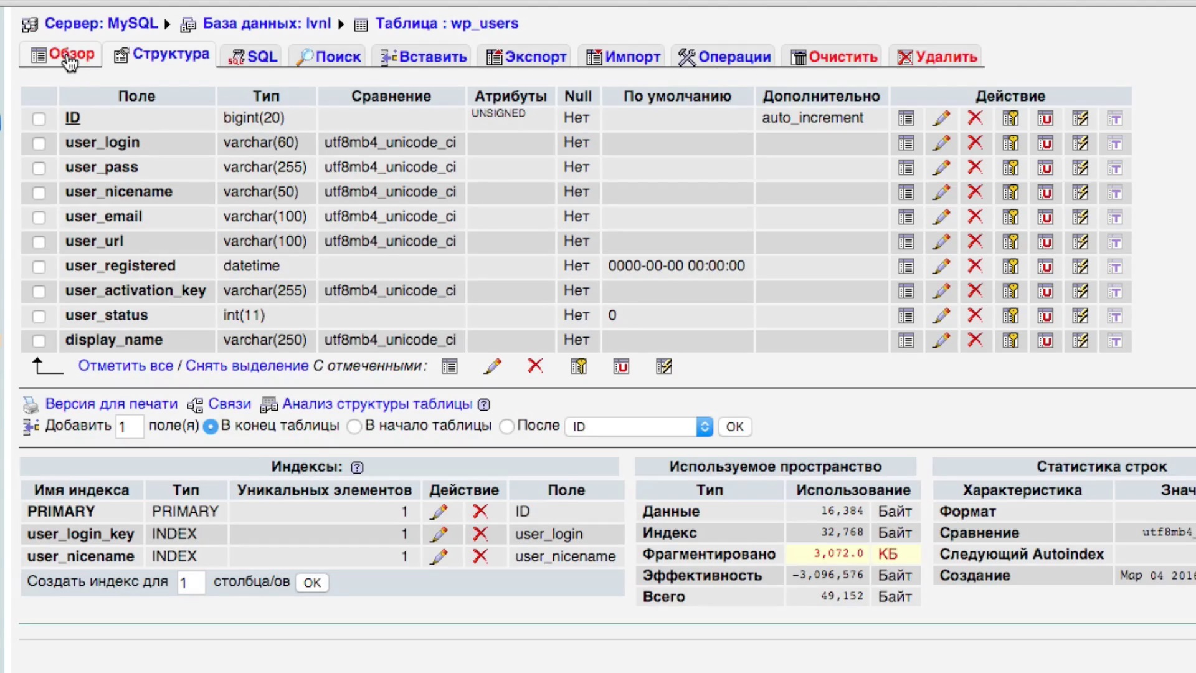The width and height of the screenshot is (1196, 673).
Task: Browse distinct values of display_name field
Action: pyautogui.click(x=906, y=340)
